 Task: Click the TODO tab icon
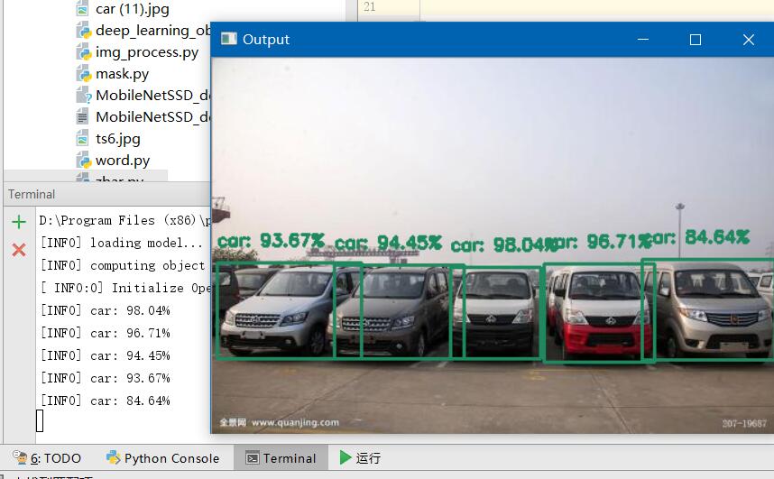[x=20, y=457]
